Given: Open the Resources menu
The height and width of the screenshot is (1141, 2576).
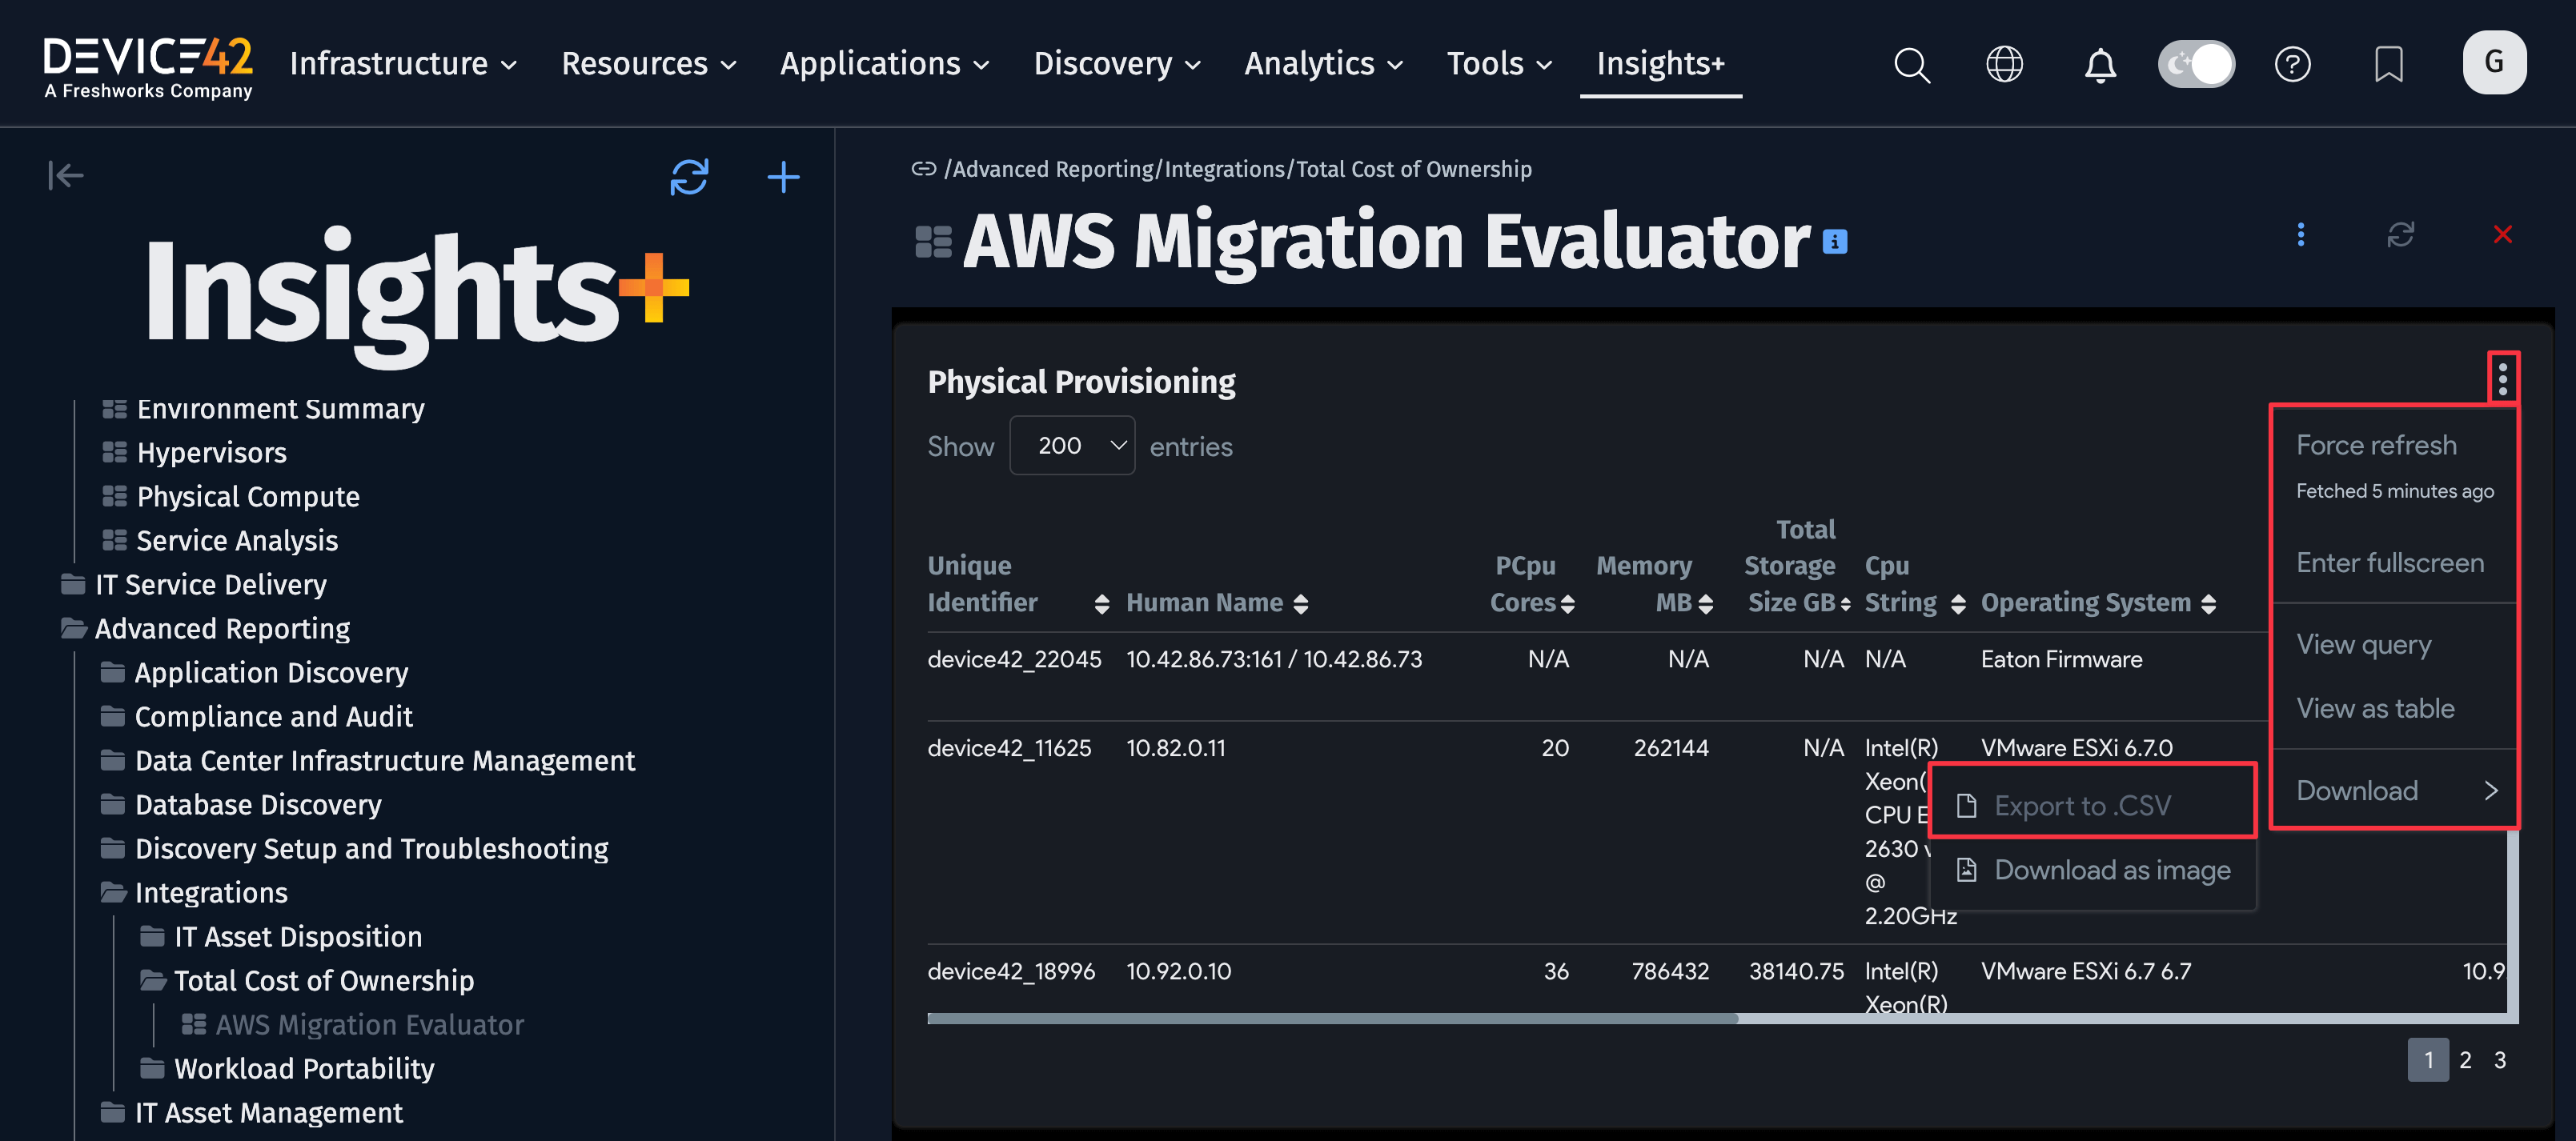Looking at the screenshot, I should (649, 64).
